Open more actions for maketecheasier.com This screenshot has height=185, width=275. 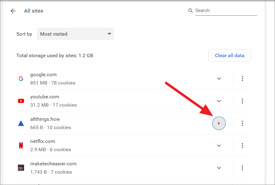point(242,168)
